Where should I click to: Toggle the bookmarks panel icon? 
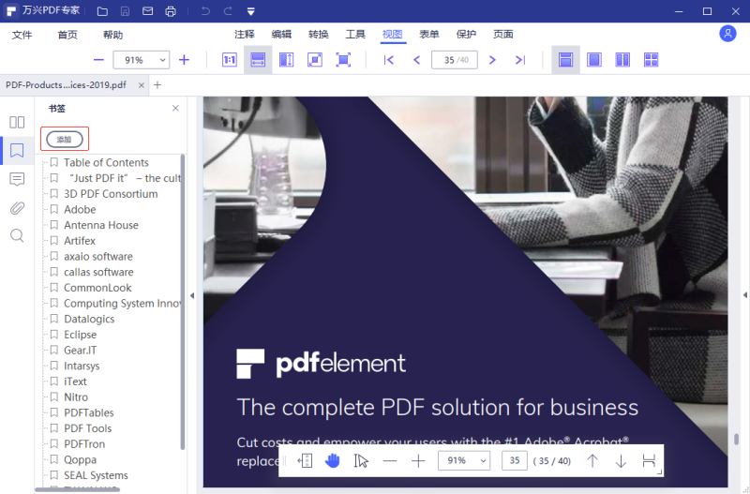17,151
